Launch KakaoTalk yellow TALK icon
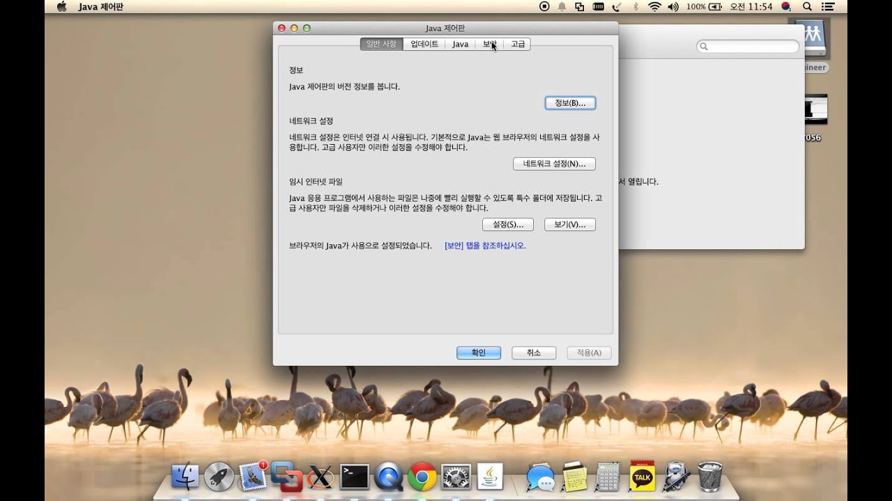892x501 pixels. (x=642, y=477)
